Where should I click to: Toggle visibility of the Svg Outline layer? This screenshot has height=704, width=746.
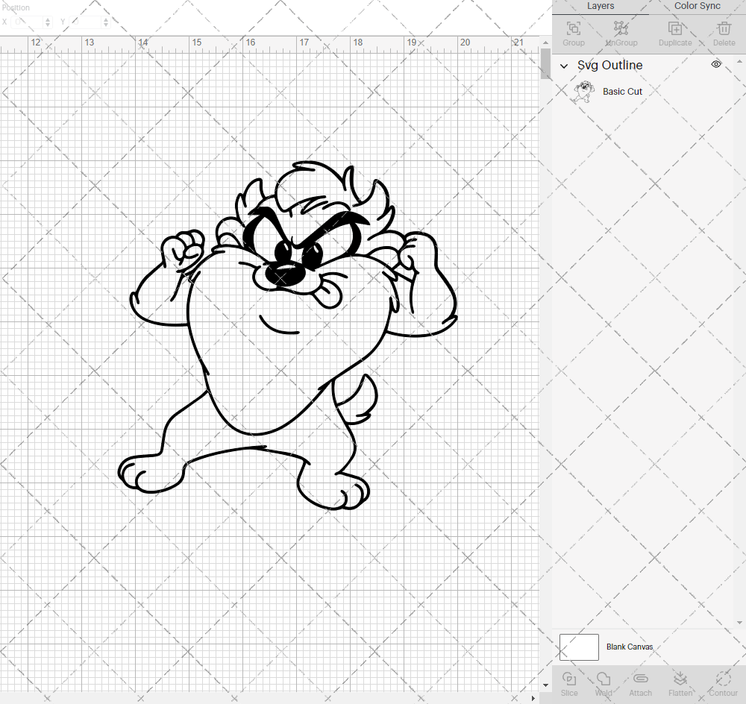click(x=715, y=64)
